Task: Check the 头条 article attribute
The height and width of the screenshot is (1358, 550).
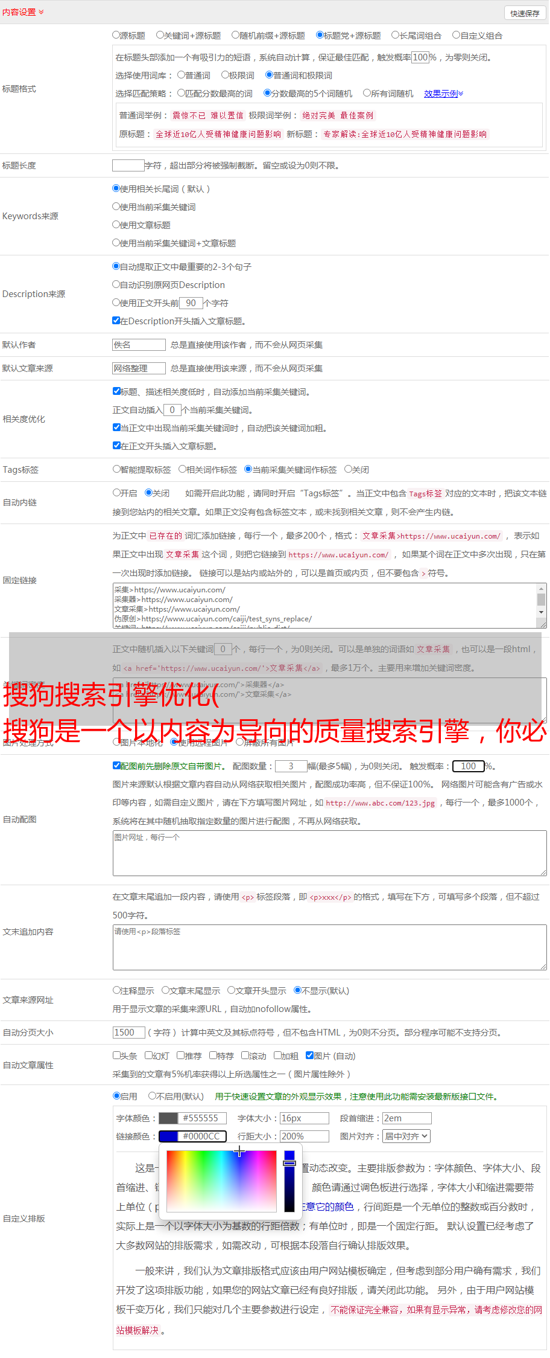Action: click(116, 1055)
